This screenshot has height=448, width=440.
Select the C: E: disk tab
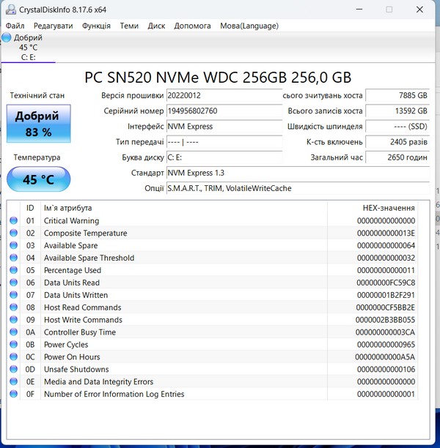[28, 57]
